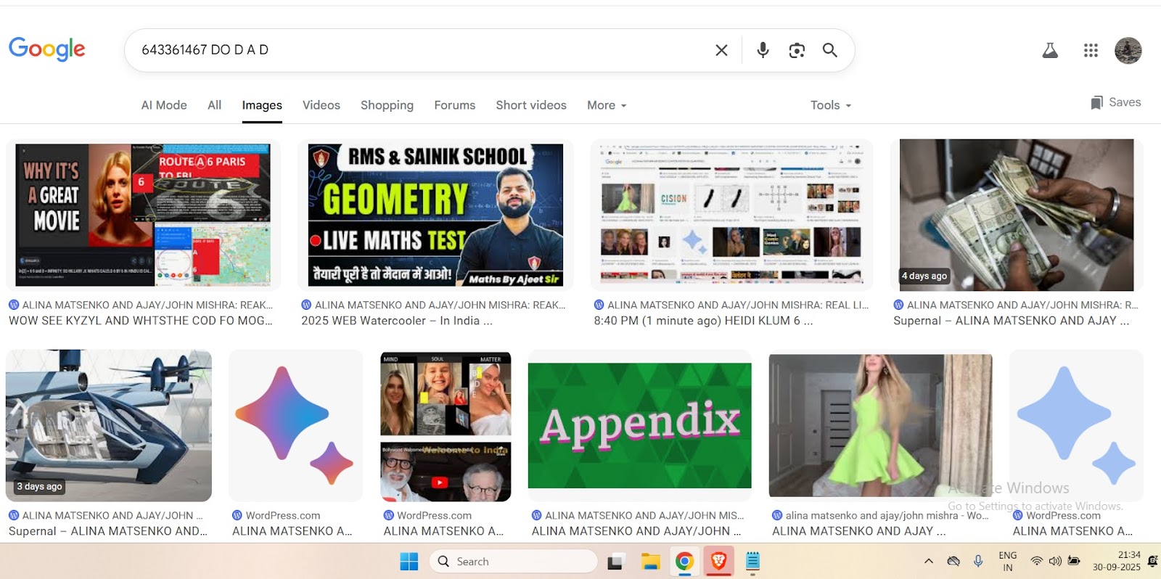Open the Geometry Live Maths Test thumbnail
1161x579 pixels.
coord(435,215)
